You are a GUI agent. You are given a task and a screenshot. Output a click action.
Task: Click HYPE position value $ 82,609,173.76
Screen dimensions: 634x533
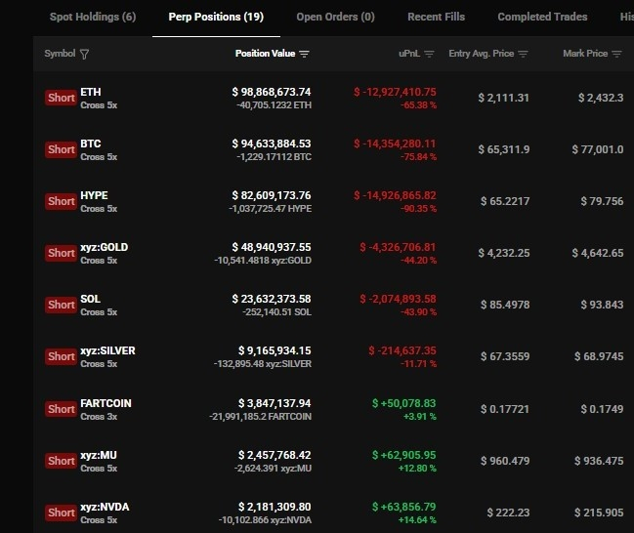click(272, 195)
